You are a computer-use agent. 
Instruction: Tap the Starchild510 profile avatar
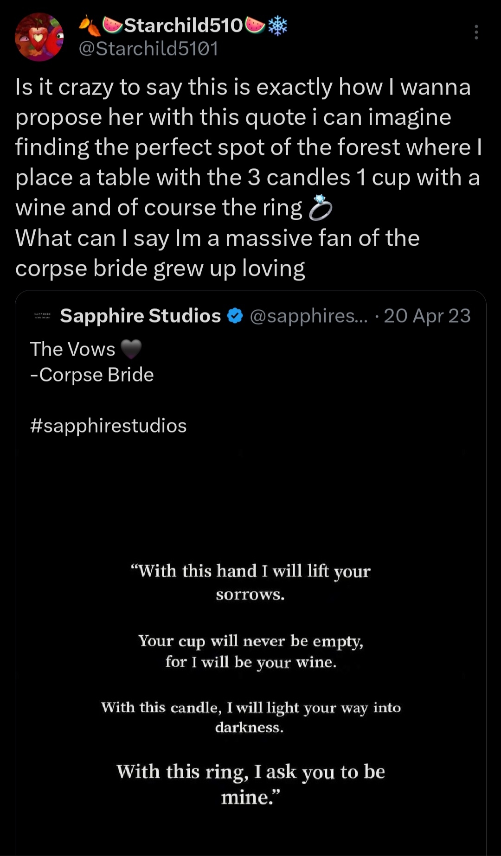pyautogui.click(x=39, y=37)
